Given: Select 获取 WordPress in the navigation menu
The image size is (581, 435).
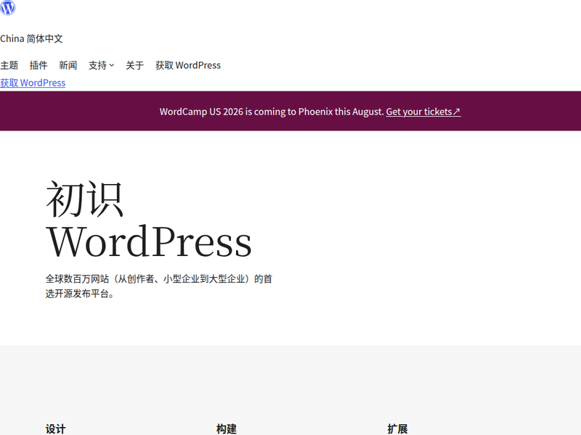Looking at the screenshot, I should (188, 65).
